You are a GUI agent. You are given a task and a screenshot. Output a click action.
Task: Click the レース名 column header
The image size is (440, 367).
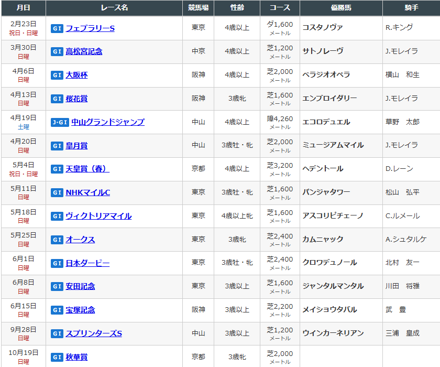(114, 8)
